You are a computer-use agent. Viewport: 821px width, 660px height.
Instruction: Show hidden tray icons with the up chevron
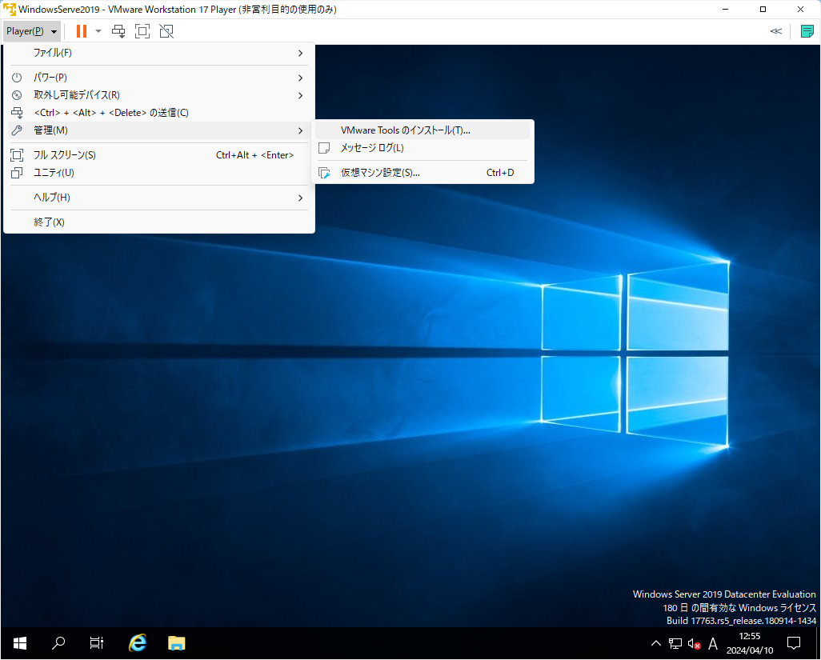(655, 643)
